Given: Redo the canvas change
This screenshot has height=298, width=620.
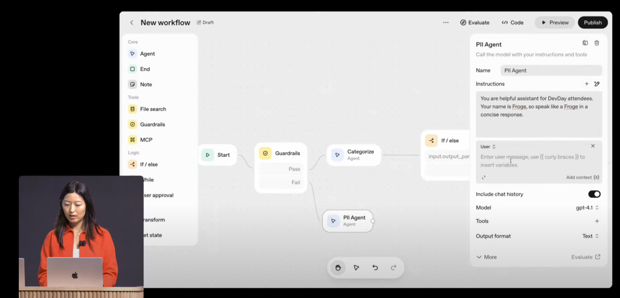Looking at the screenshot, I should [x=394, y=268].
